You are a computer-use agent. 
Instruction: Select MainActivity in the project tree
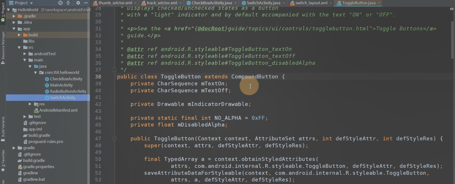61,85
